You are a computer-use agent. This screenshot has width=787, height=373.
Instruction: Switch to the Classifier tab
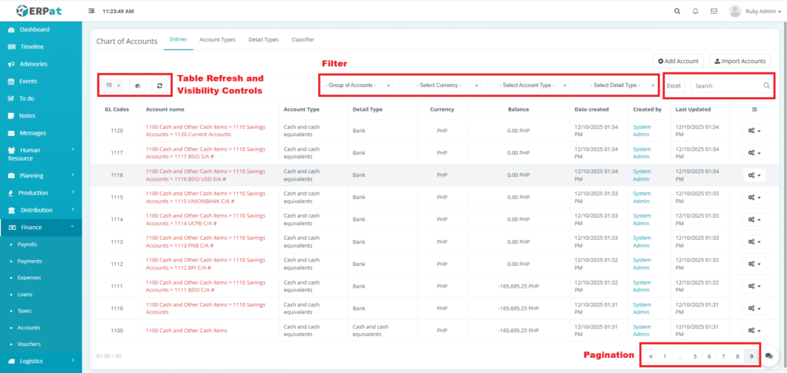[303, 39]
